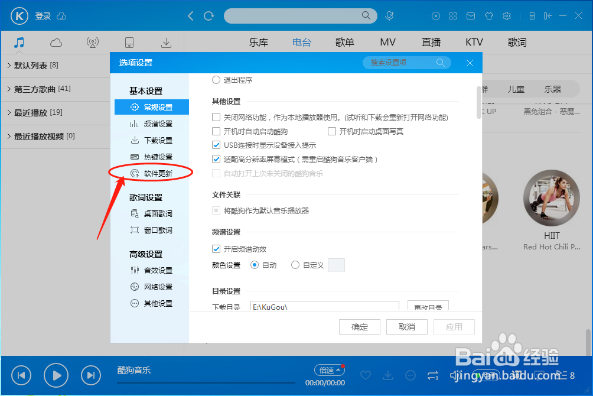Click the main search input field
593x396 pixels.
tap(300, 16)
